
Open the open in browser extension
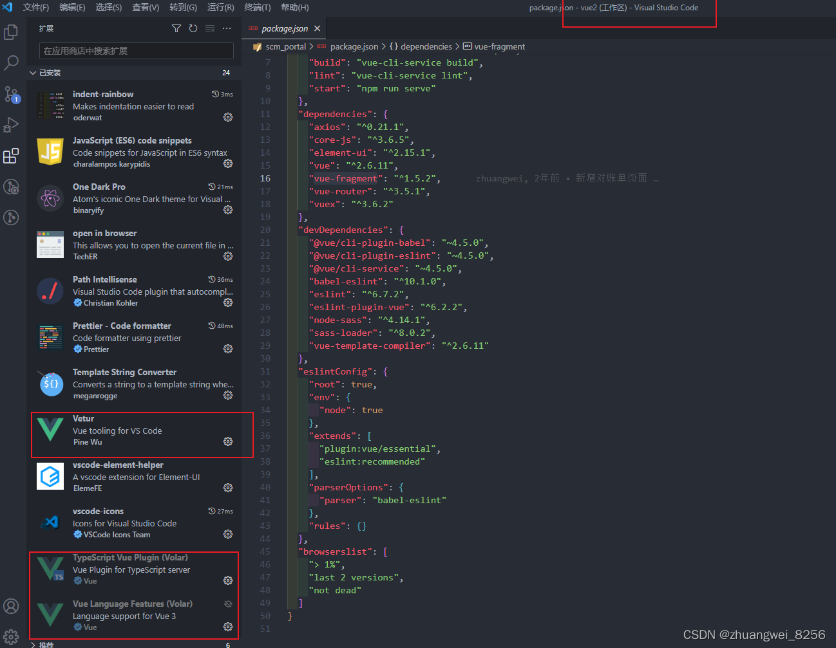(x=134, y=245)
